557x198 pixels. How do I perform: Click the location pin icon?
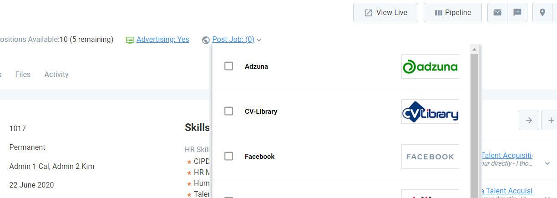(542, 12)
